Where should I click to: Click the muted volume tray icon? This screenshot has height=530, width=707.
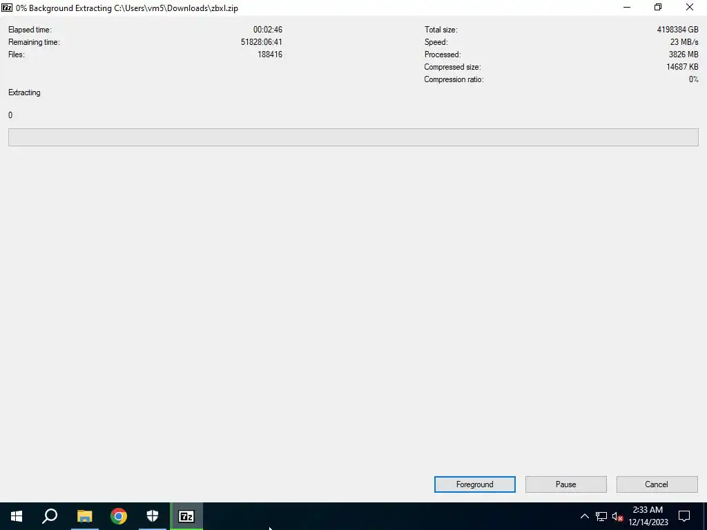click(x=617, y=516)
